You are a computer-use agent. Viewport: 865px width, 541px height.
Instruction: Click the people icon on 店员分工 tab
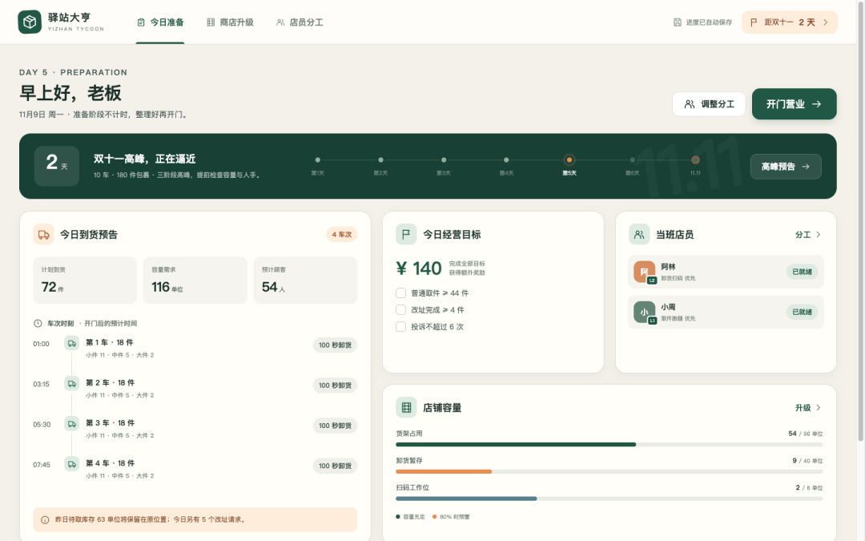(280, 22)
